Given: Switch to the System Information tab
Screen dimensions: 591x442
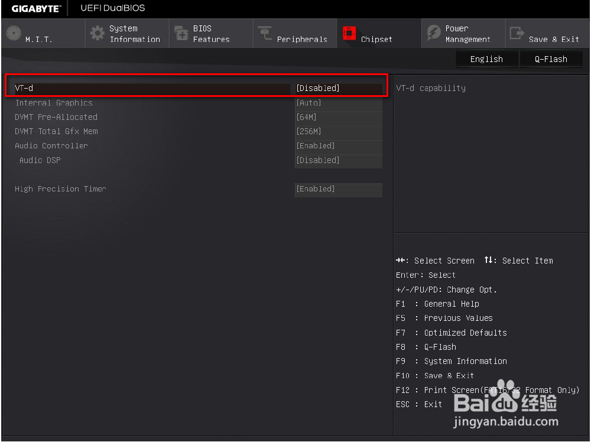Looking at the screenshot, I should pyautogui.click(x=128, y=33).
